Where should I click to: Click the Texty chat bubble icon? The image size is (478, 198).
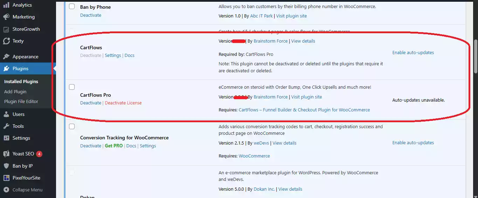(x=6, y=41)
